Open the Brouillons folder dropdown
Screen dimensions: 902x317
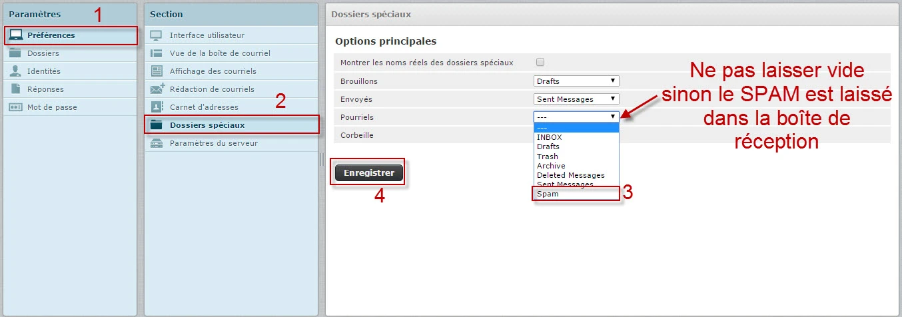click(x=576, y=81)
